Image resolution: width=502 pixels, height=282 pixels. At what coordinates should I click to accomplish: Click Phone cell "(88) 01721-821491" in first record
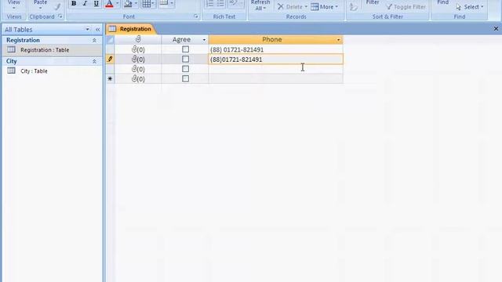point(275,49)
